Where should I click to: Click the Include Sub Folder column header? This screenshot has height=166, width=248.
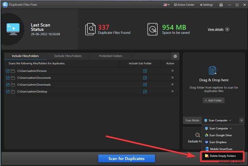pyautogui.click(x=140, y=63)
